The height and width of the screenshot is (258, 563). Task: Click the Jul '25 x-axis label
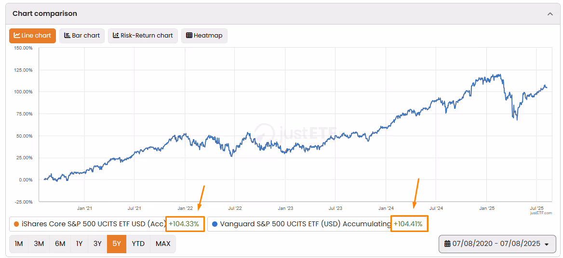tap(536, 208)
